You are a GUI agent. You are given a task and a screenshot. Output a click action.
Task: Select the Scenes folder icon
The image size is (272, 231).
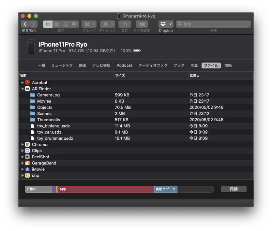(x=33, y=113)
